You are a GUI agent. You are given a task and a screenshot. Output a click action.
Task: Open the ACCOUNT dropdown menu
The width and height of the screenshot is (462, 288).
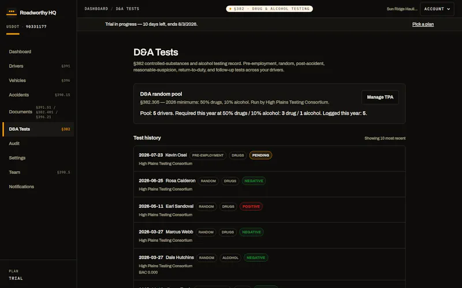pyautogui.click(x=437, y=9)
